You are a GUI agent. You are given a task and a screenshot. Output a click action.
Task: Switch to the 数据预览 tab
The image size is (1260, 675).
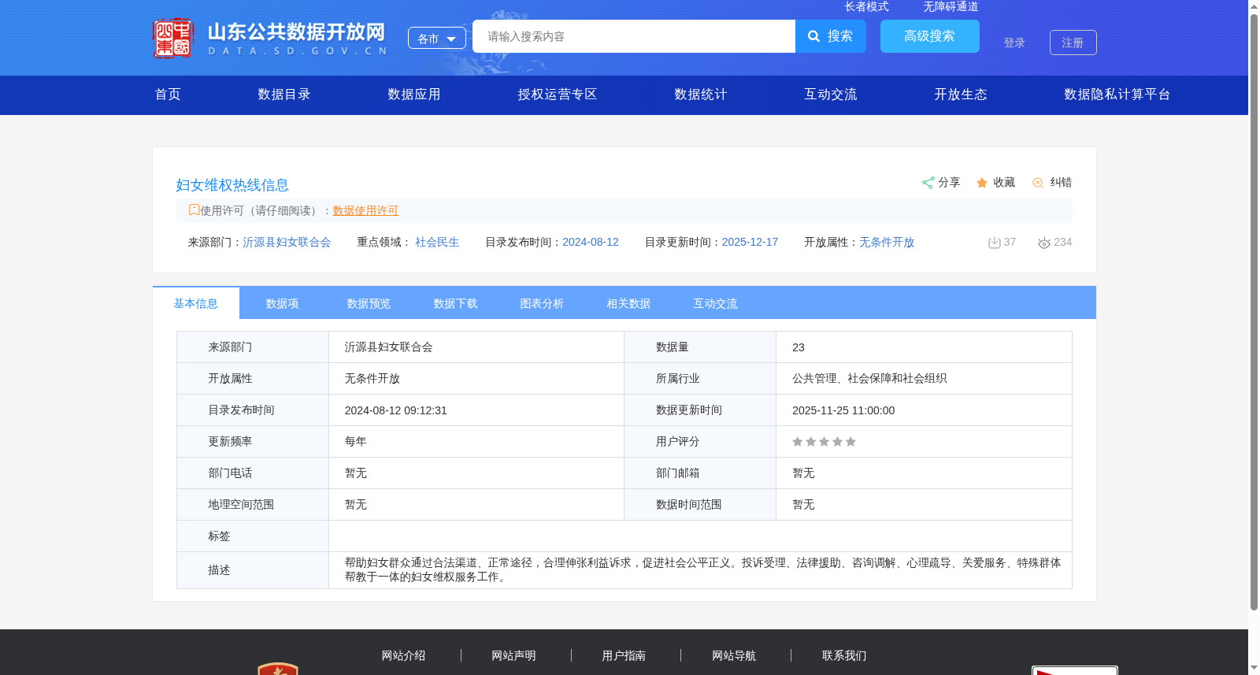coord(369,303)
